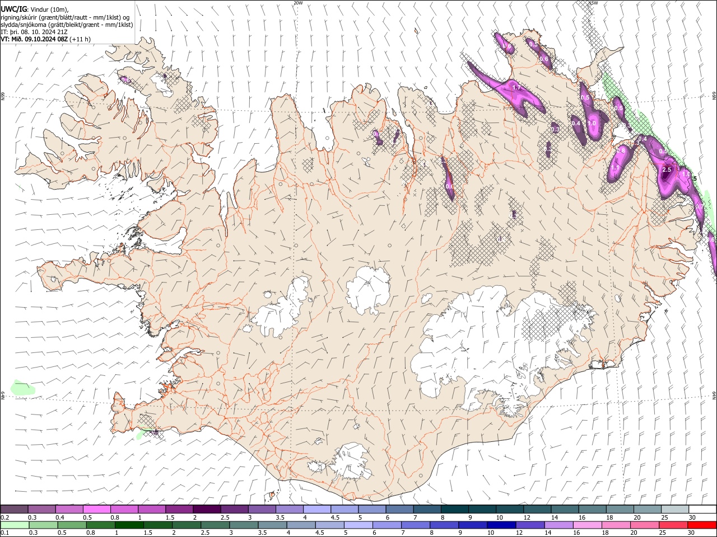Pick the 7 blue swatch in lower legend row
The width and height of the screenshot is (717, 537).
416,525
